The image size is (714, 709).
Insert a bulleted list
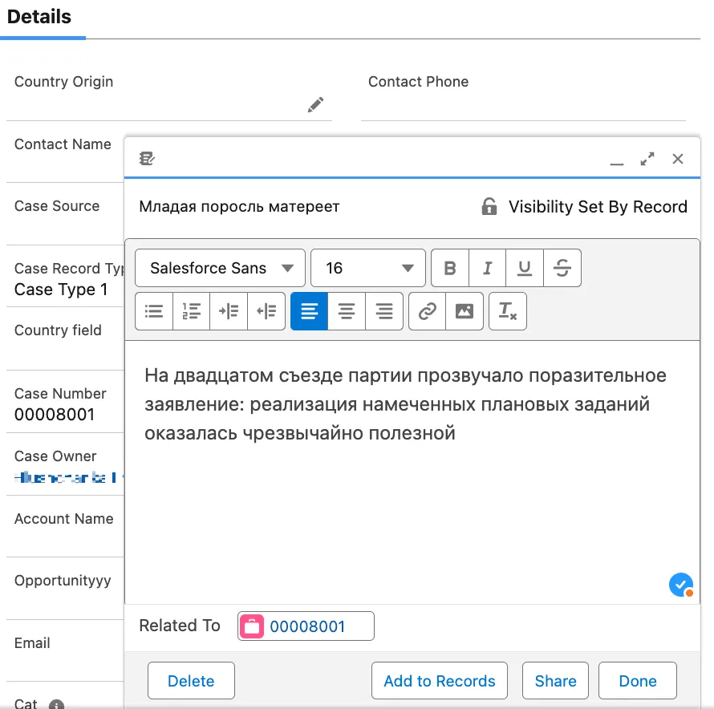154,311
